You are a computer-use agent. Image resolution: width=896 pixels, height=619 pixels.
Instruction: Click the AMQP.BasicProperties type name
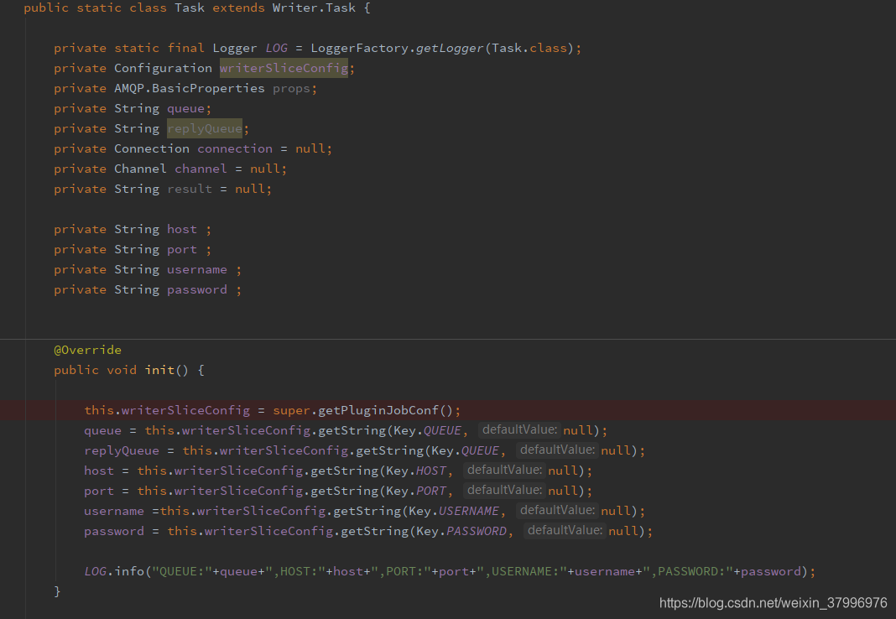(189, 88)
